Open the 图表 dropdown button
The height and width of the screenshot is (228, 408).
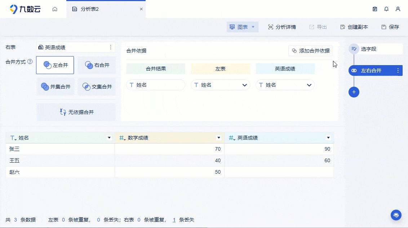tap(242, 27)
